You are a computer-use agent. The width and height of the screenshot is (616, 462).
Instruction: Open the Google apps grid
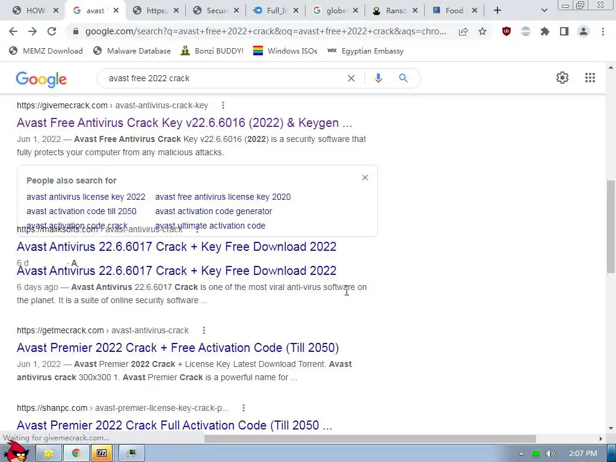[590, 78]
